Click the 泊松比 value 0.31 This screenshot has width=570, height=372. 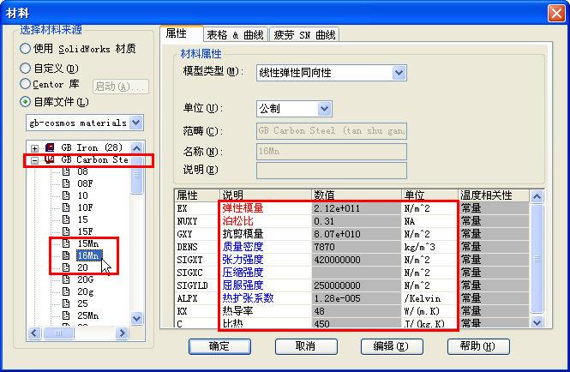tap(357, 221)
